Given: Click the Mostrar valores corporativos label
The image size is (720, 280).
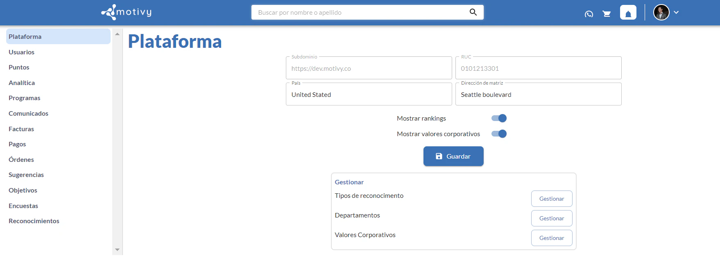Looking at the screenshot, I should click(x=438, y=134).
